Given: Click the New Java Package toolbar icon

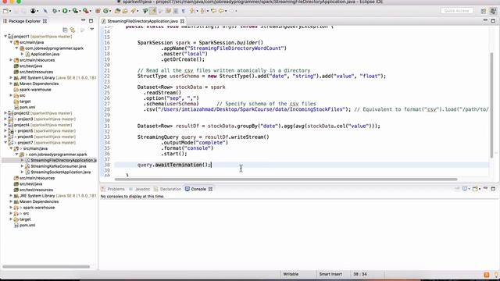Looking at the screenshot, I should [x=98, y=11].
